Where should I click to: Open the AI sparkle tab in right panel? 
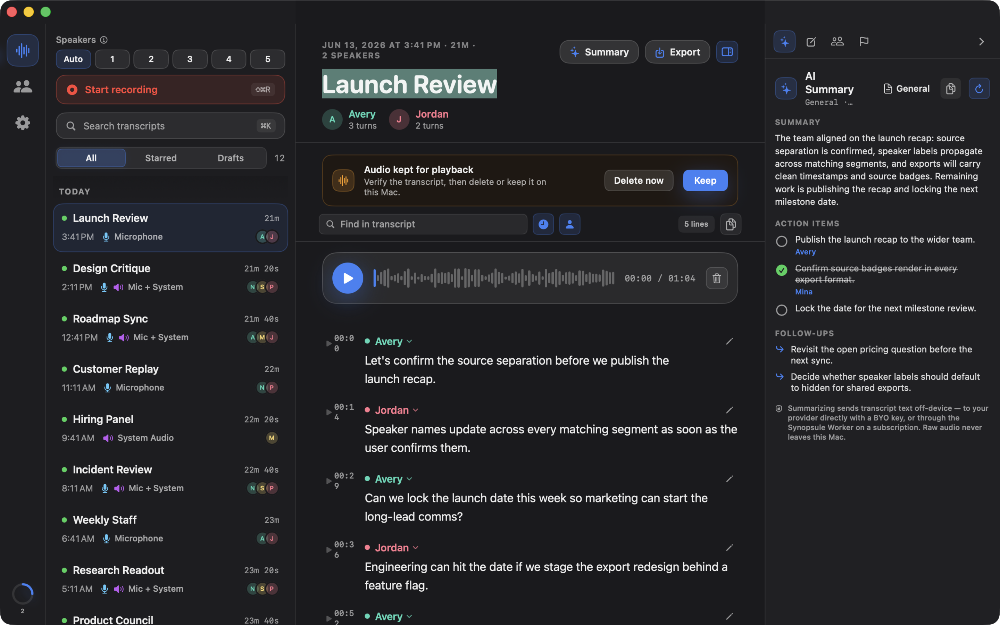pos(784,41)
